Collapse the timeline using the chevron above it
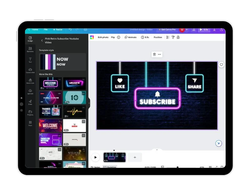Viewport: 250px width, 195px height. click(x=157, y=150)
